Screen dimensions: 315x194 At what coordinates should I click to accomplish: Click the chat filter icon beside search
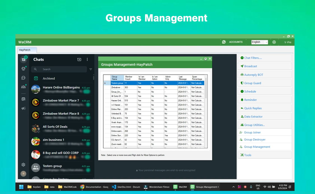[x=91, y=69]
